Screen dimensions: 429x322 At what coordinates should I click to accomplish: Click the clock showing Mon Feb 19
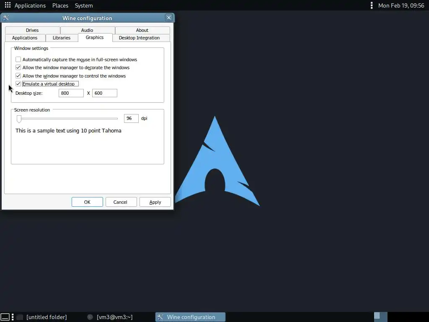point(401,5)
